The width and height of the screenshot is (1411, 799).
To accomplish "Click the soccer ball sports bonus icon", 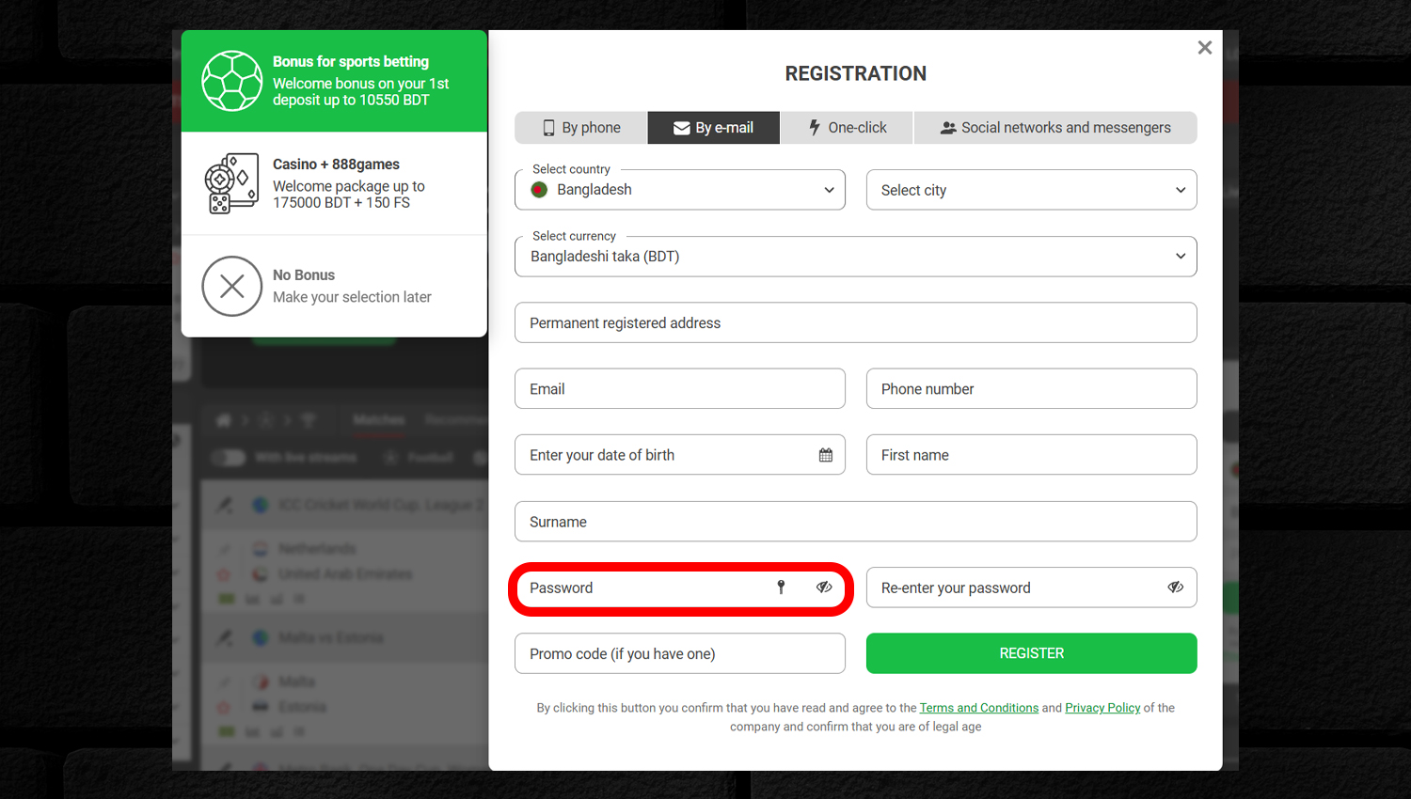I will coord(231,81).
